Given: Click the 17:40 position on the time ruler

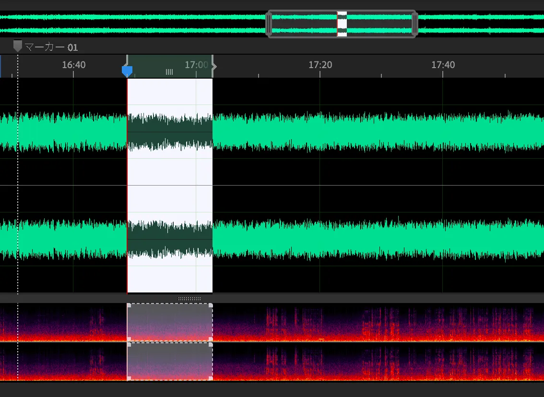Looking at the screenshot, I should point(443,65).
